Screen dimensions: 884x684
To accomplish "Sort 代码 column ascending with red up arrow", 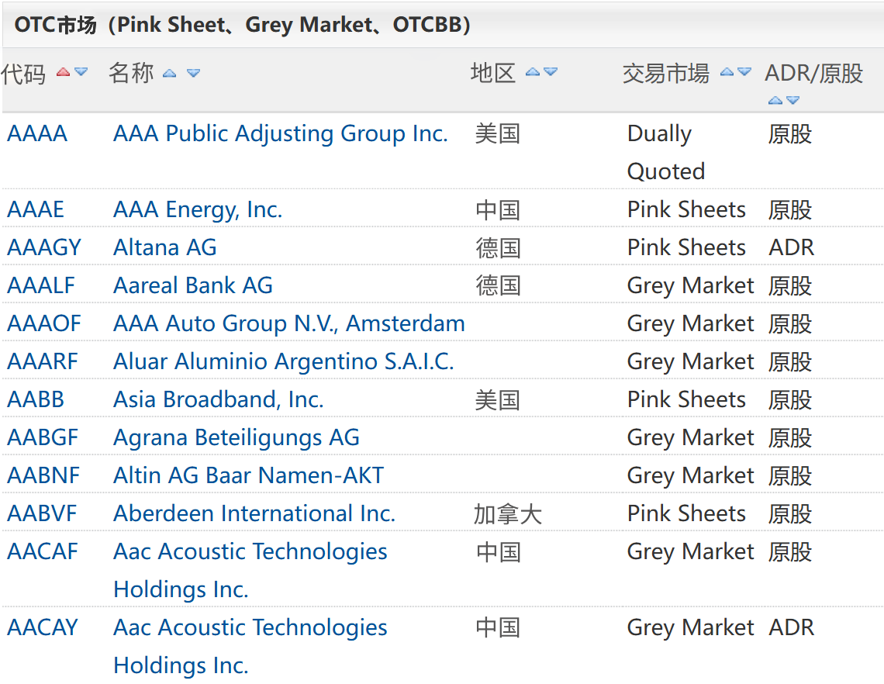I will 63,72.
